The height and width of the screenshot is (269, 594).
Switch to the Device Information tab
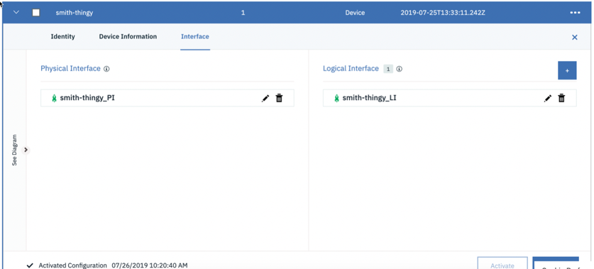click(128, 37)
